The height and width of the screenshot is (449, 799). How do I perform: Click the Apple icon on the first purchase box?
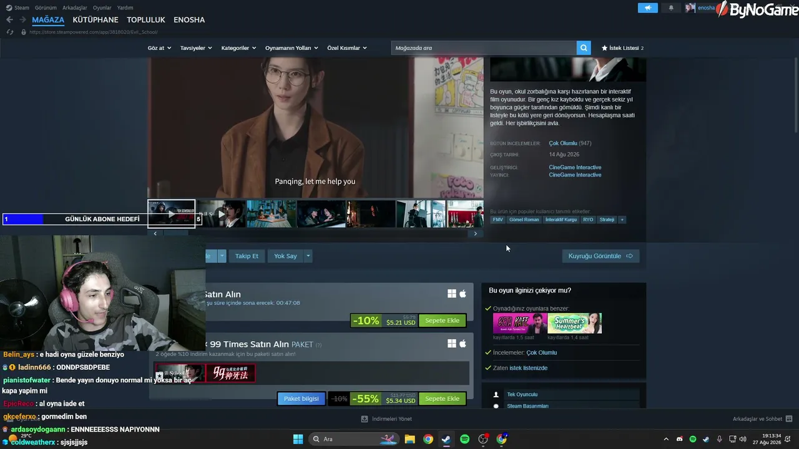coord(463,294)
